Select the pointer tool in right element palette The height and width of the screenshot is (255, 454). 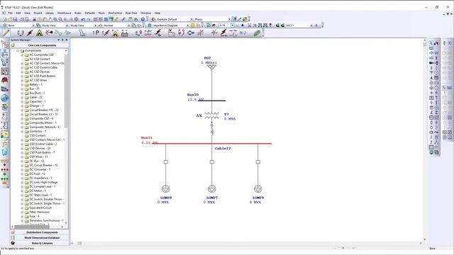click(431, 42)
